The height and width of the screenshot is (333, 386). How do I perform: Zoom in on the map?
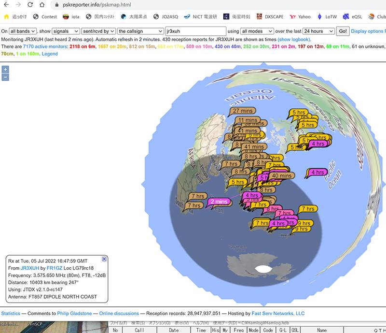(x=5, y=69)
